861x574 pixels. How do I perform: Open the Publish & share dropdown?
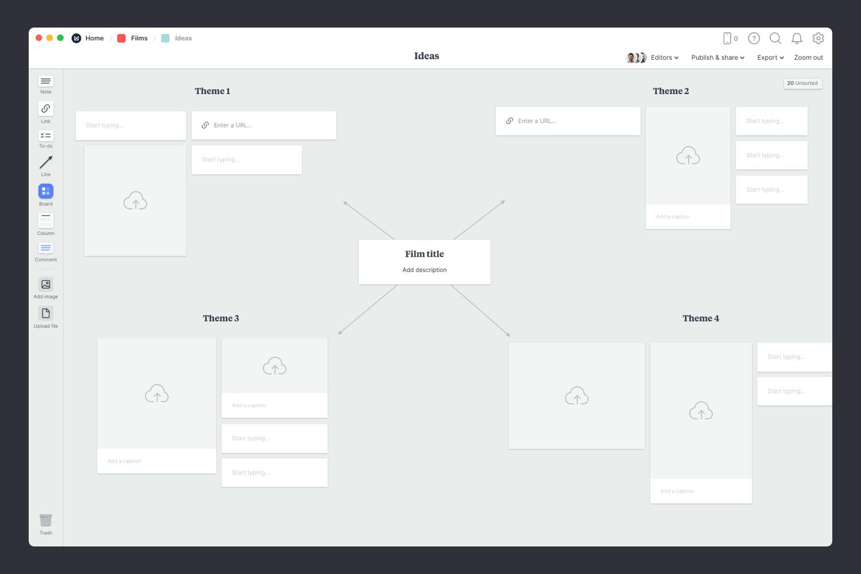click(717, 57)
